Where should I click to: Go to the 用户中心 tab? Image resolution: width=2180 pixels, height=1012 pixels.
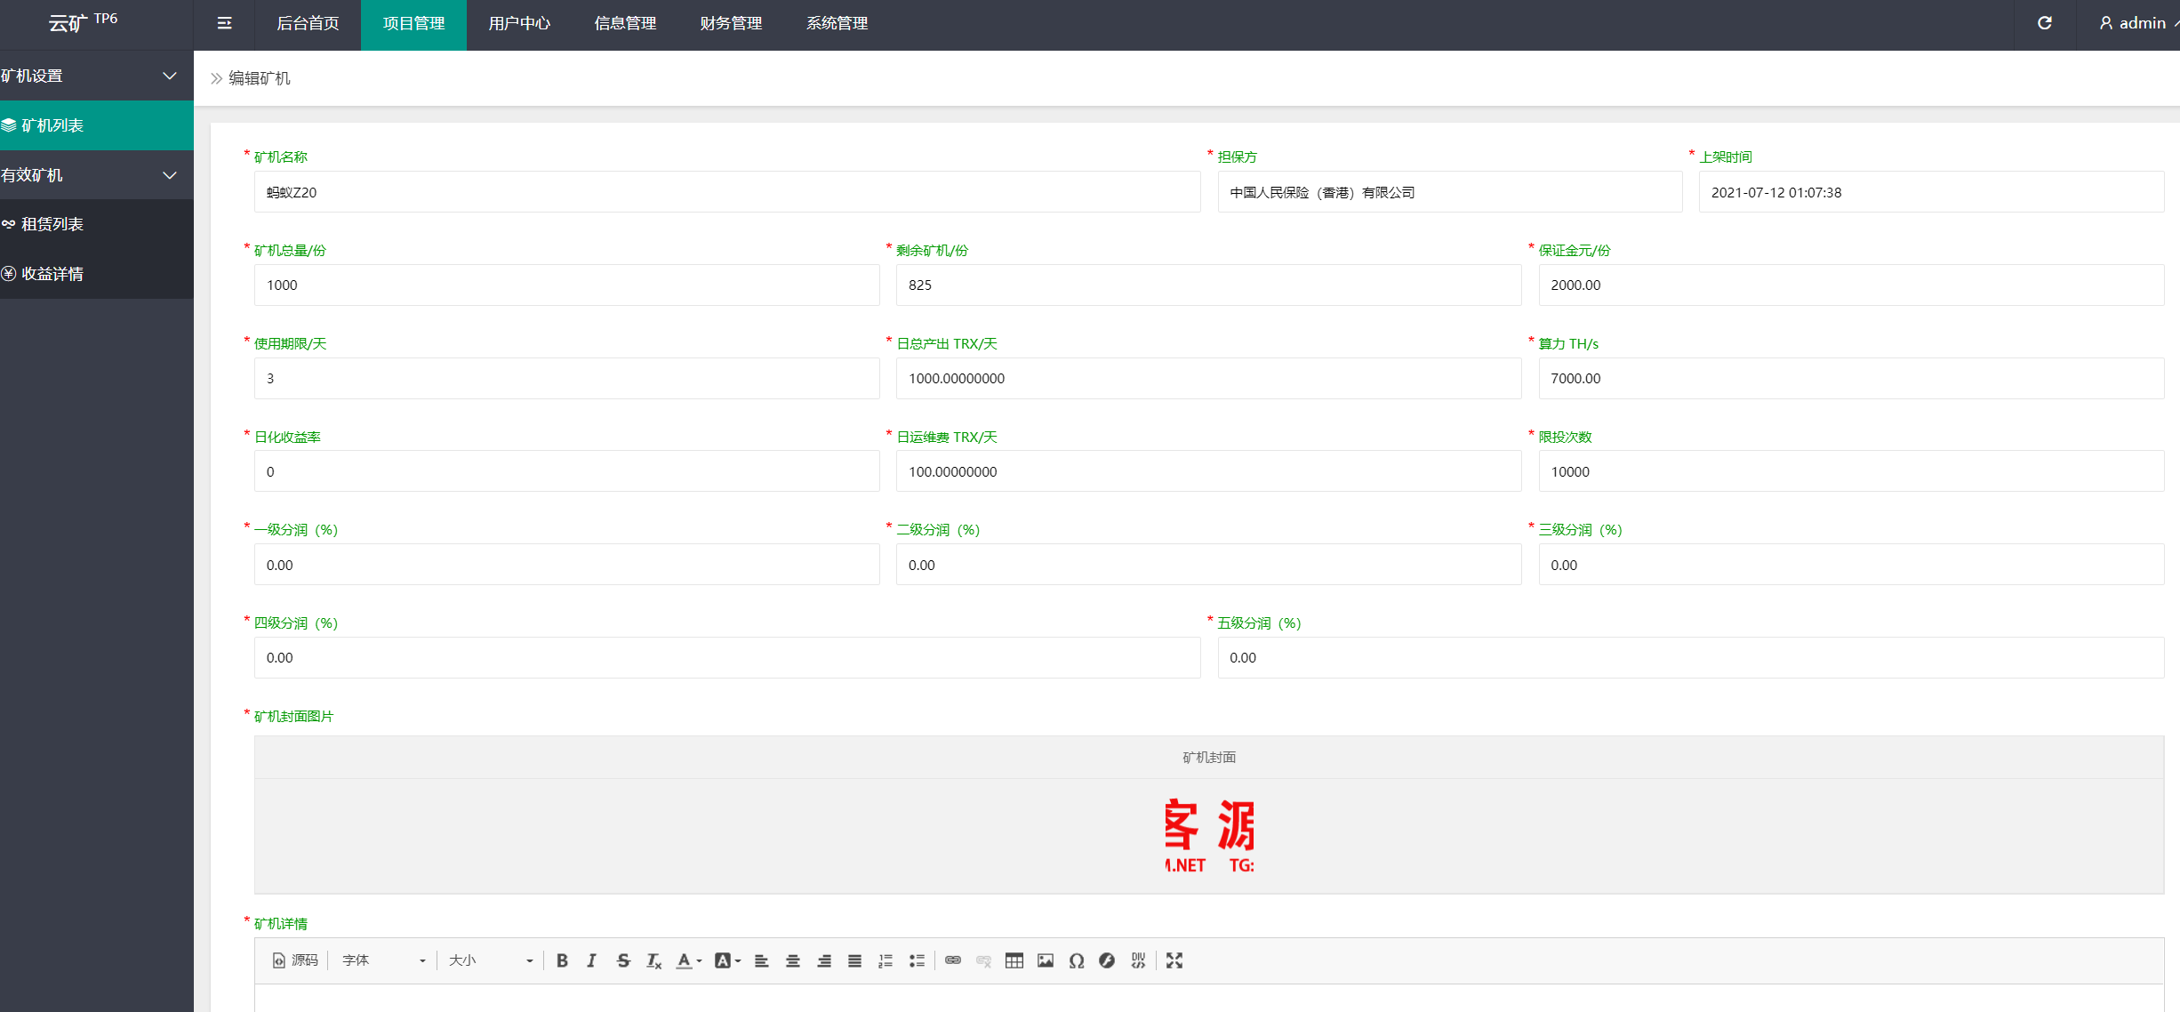point(519,23)
